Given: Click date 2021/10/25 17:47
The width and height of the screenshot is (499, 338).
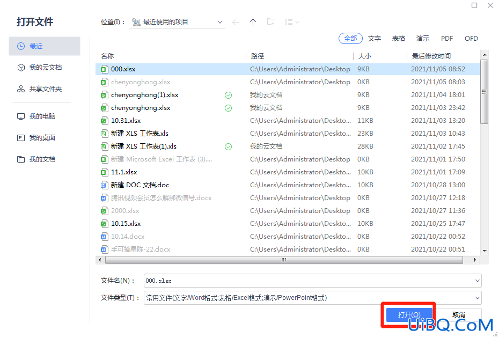Looking at the screenshot, I should 438,224.
